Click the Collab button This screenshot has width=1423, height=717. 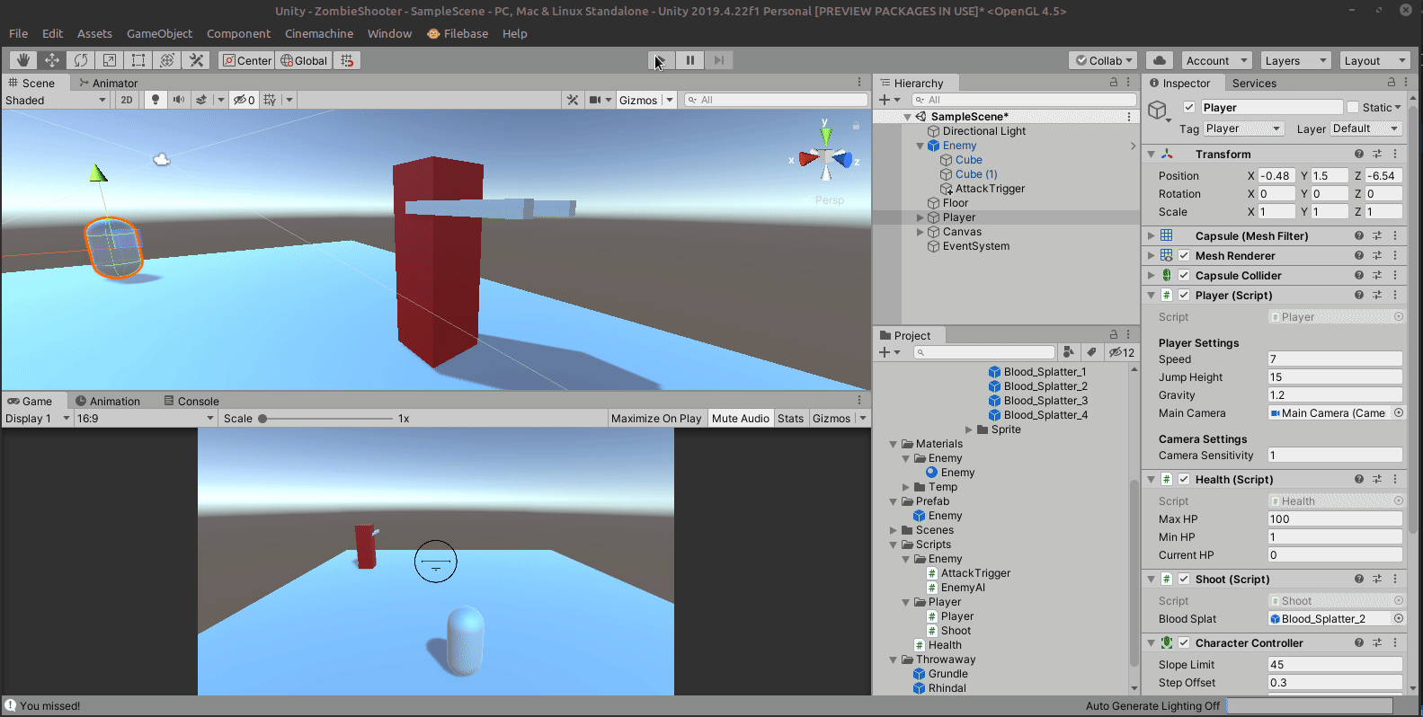1104,60
